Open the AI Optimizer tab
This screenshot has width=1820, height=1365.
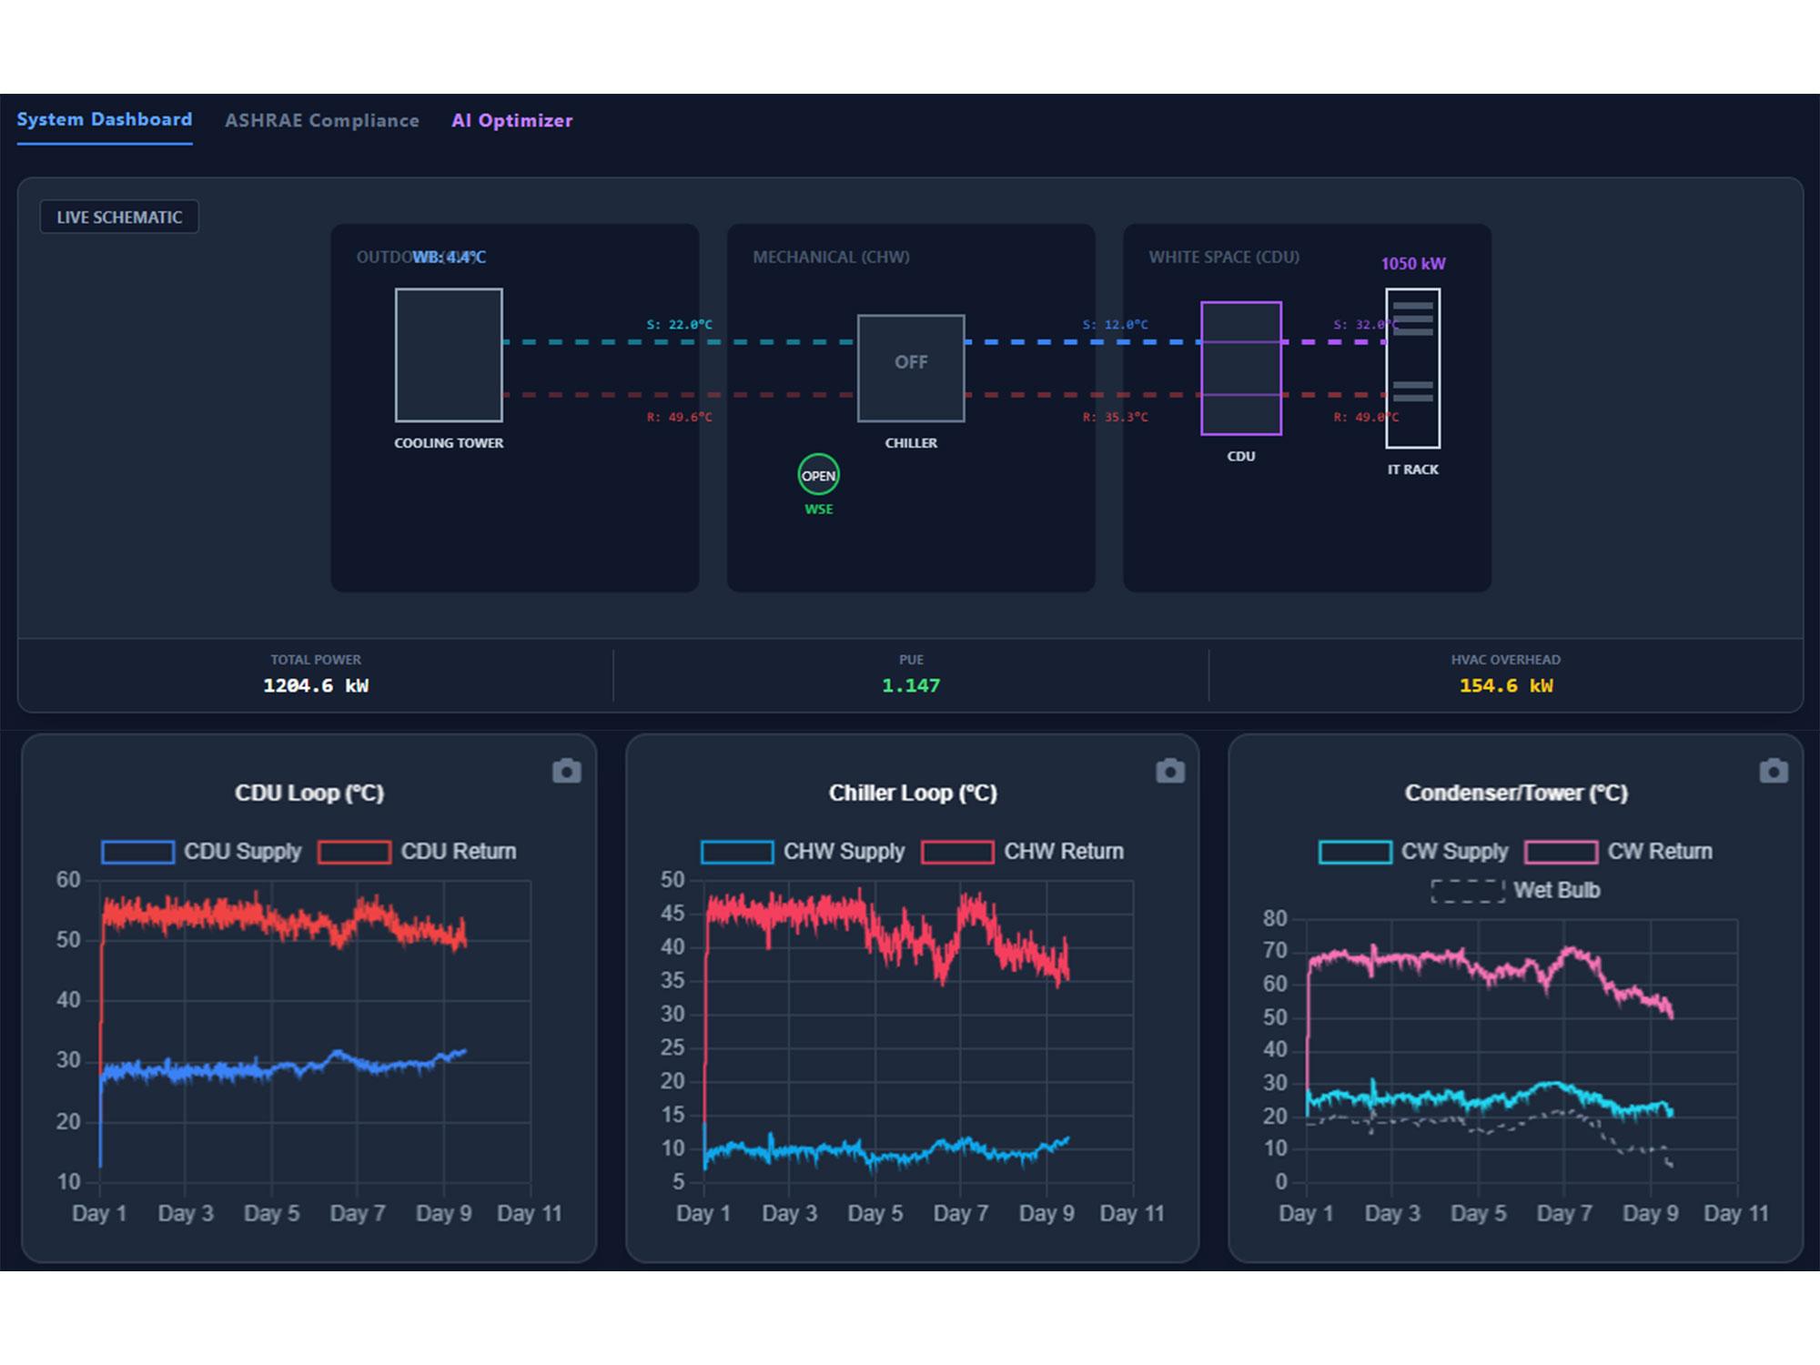pos(512,120)
